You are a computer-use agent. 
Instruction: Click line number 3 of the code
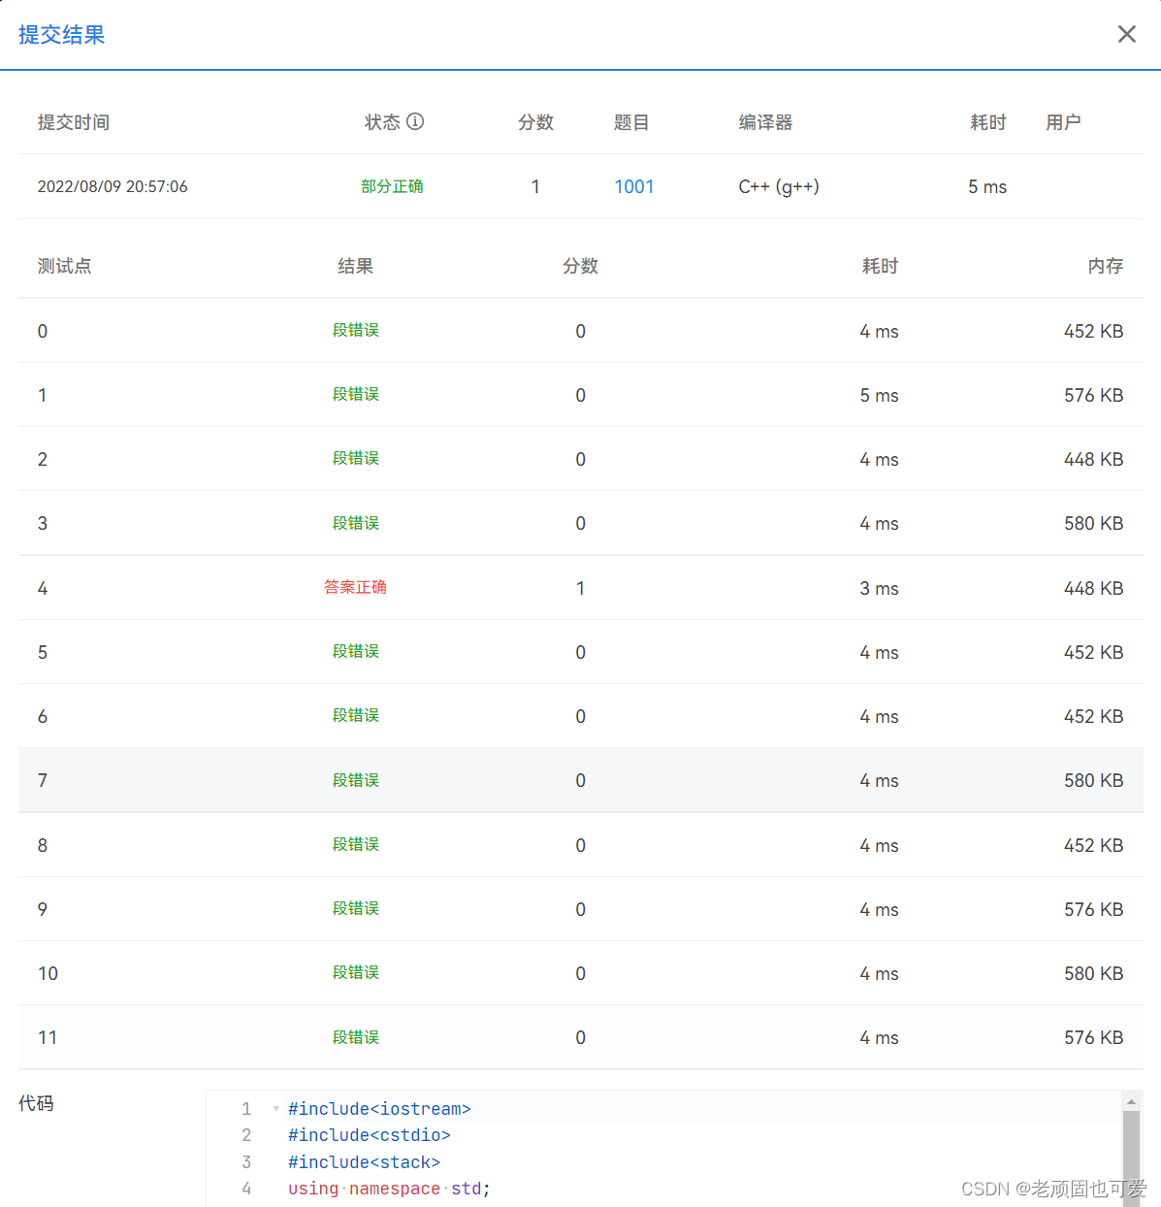pyautogui.click(x=246, y=1161)
